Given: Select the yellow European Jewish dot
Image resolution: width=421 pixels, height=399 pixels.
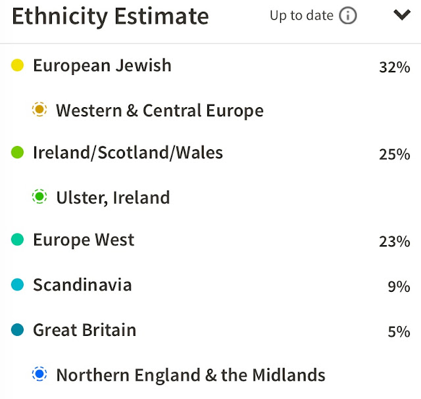Looking at the screenshot, I should click(18, 65).
